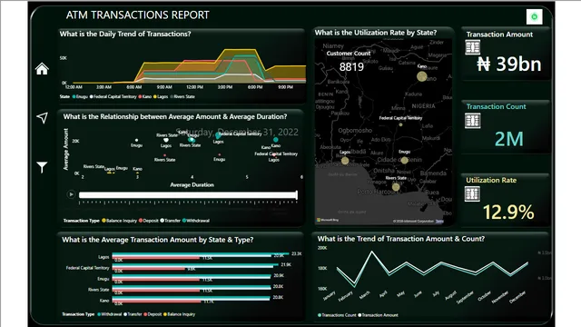581x327 pixels.
Task: Click the 8819 customer count value
Action: pyautogui.click(x=351, y=67)
